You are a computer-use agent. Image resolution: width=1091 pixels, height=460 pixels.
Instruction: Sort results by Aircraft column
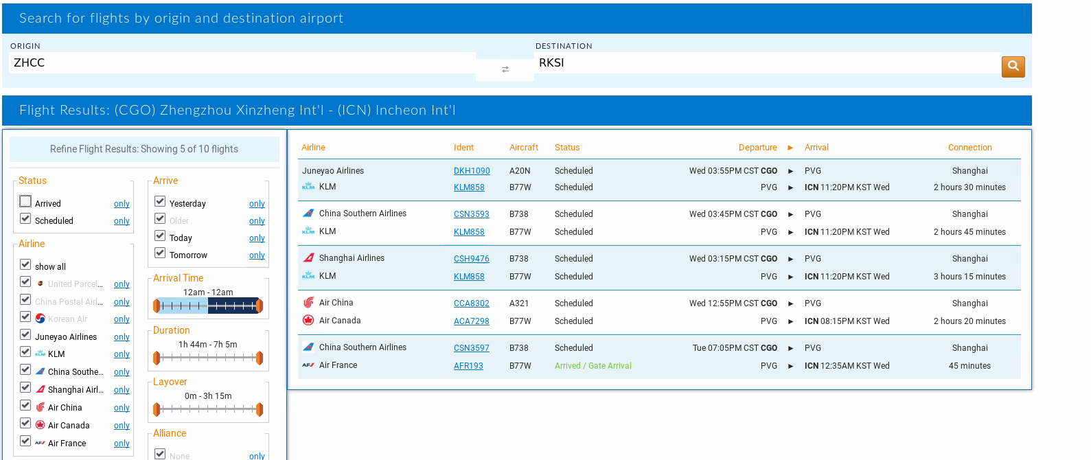pos(524,148)
